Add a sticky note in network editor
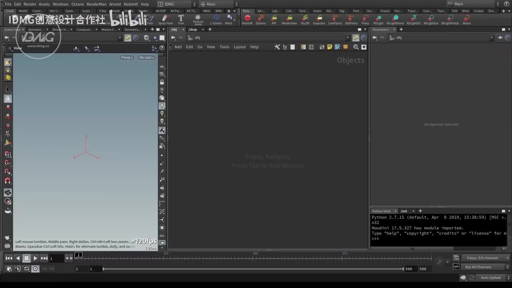The image size is (512, 288). 330,47
